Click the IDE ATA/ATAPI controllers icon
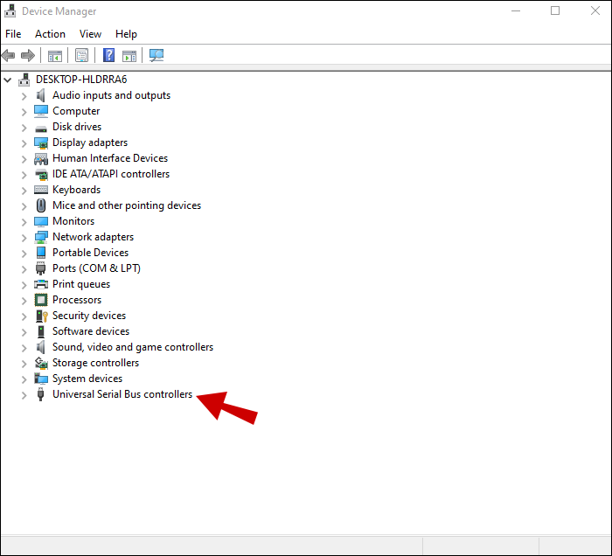 [x=40, y=175]
